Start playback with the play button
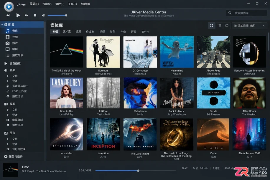The image size is (270, 180). [x=18, y=15]
